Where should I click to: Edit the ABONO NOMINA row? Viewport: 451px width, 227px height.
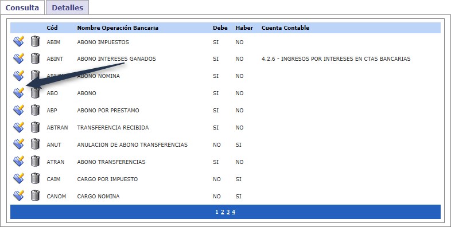[18, 76]
